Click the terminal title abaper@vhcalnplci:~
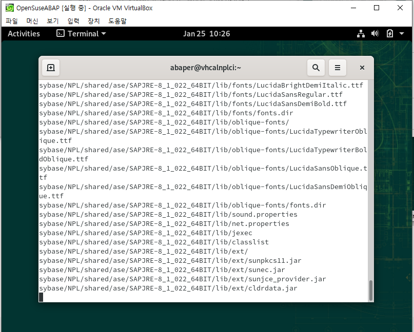 (x=206, y=68)
